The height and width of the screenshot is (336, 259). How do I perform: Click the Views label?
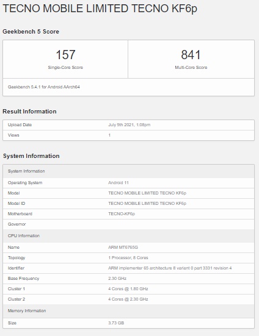[13, 135]
